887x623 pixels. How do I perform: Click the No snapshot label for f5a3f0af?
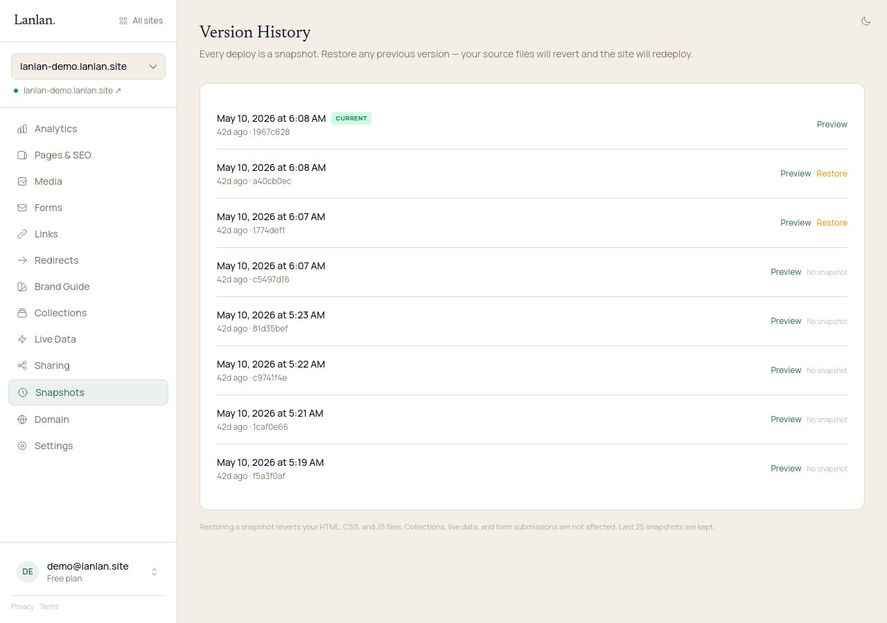click(827, 469)
